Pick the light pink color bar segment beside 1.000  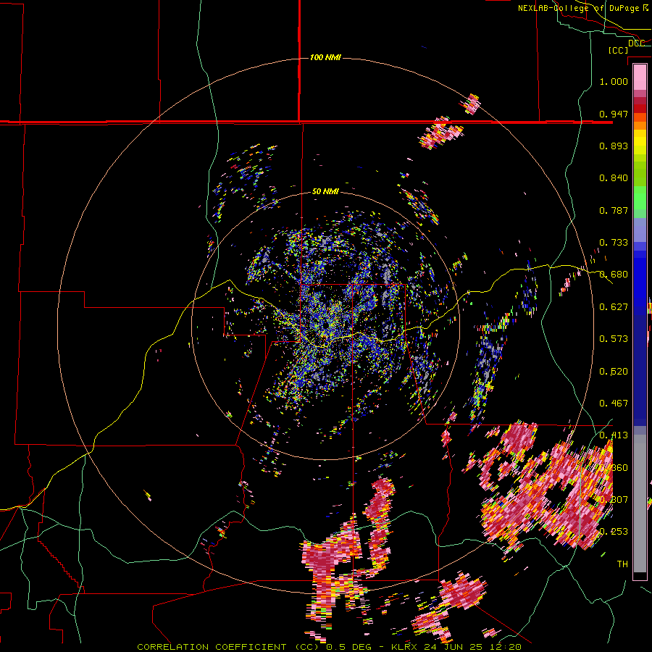pyautogui.click(x=640, y=78)
